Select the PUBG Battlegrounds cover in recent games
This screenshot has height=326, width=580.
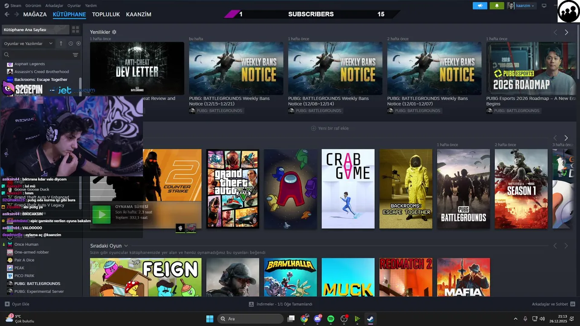pyautogui.click(x=464, y=189)
